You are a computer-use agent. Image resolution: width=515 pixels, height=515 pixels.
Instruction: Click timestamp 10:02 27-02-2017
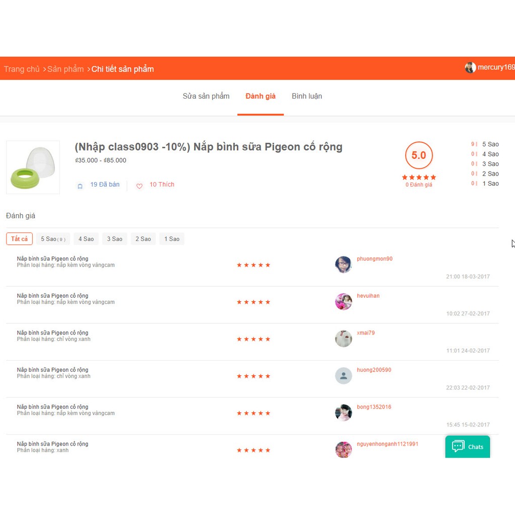point(468,314)
